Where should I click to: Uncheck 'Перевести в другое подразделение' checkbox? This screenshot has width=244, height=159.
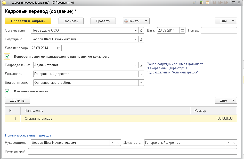(7, 56)
